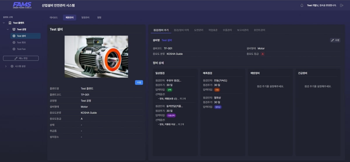Click the gear icon beside Test Fan

(14, 49)
